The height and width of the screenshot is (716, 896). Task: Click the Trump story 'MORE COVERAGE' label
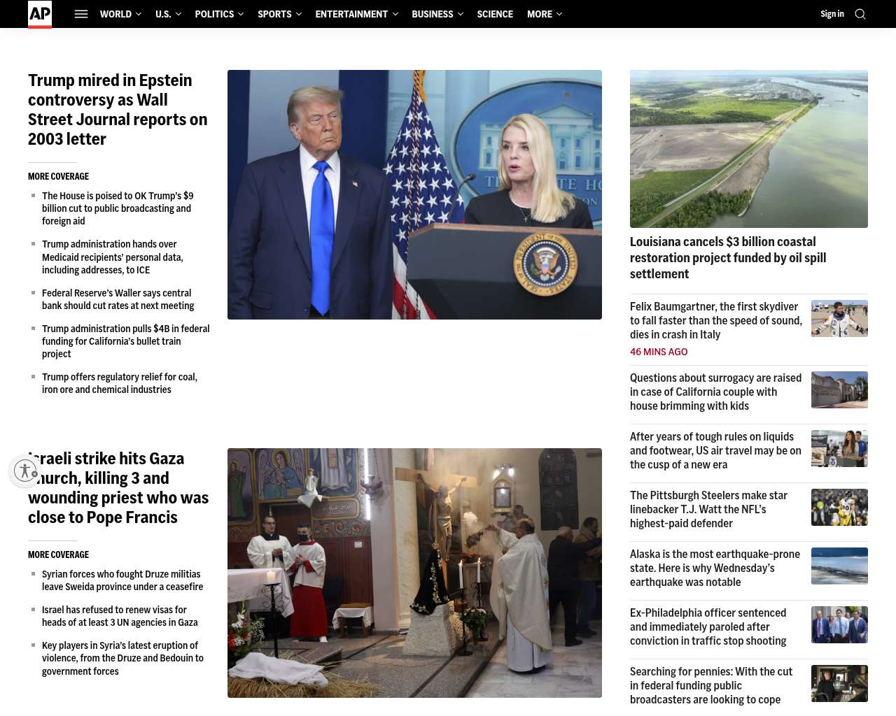pos(58,176)
